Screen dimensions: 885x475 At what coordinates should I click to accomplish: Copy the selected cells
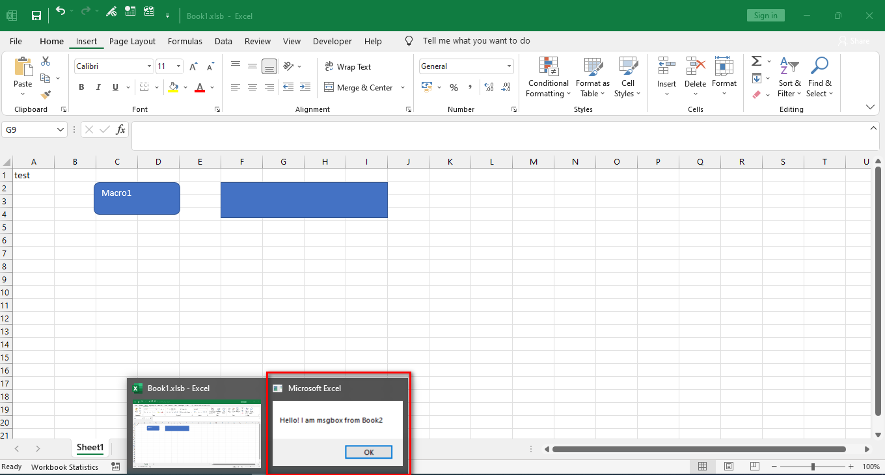46,78
